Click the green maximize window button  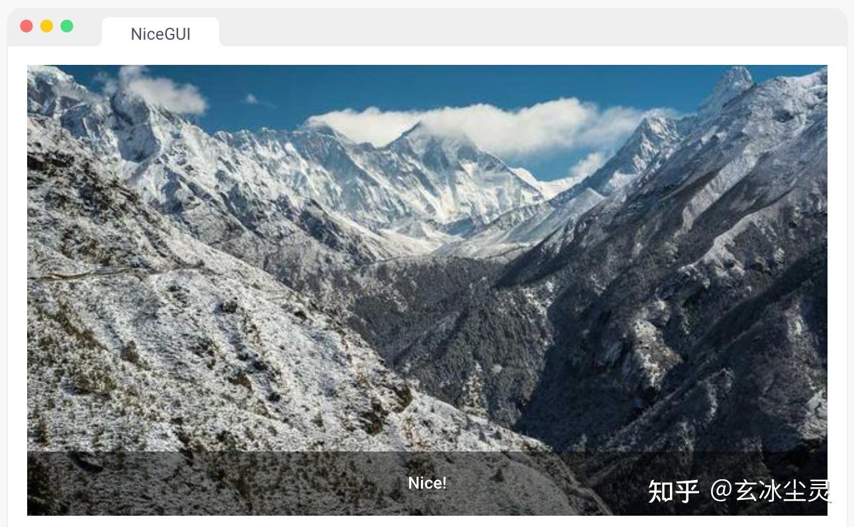(x=67, y=26)
